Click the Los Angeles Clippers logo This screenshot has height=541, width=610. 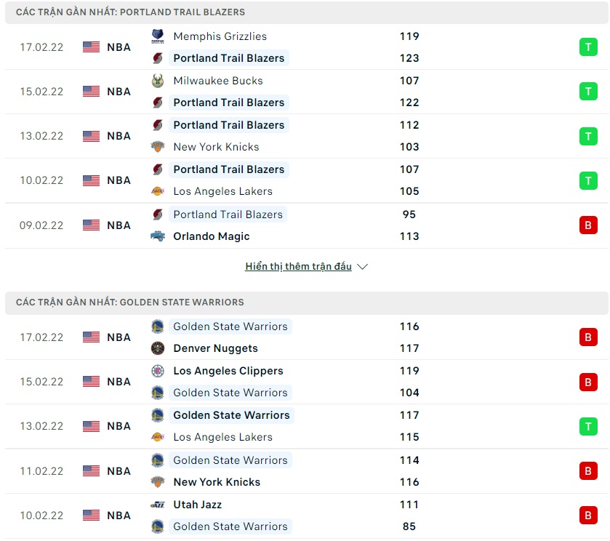pos(158,371)
